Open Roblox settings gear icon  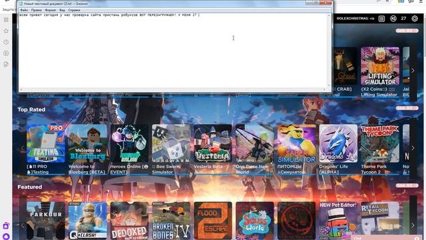tap(415, 19)
